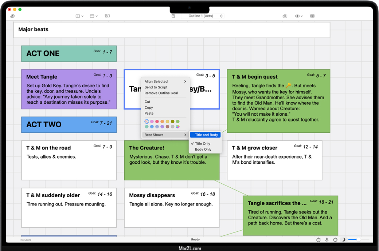Choose Send to Script from context menu
Screen dimensions: 379x251
[x=156, y=87]
